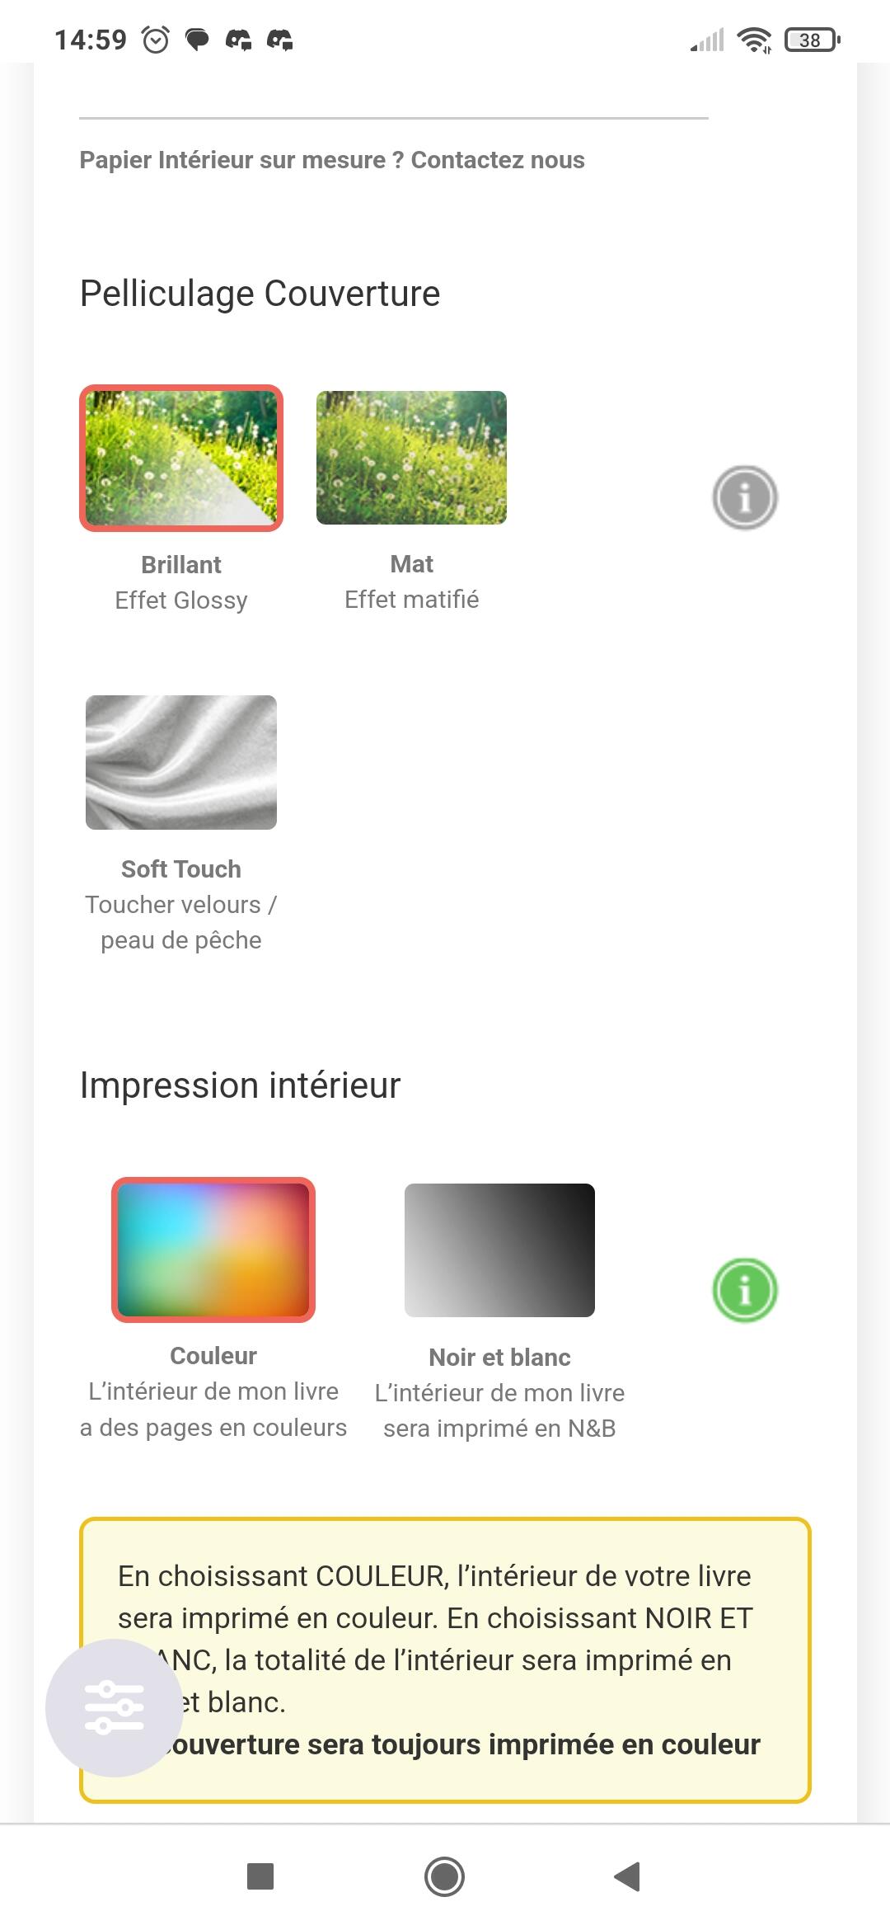The image size is (890, 1930).
Task: Tap the Noir et blanc label
Action: point(499,1358)
